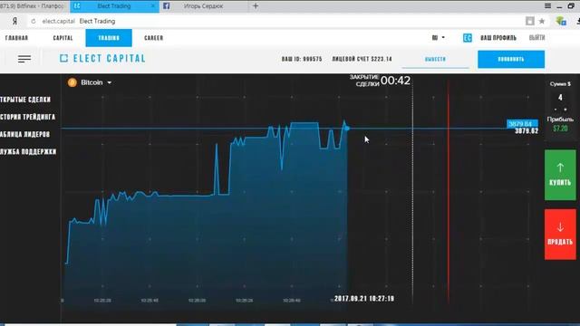Image resolution: width=580 pixels, height=326 pixels.
Task: Decrease the trade amount with minus
Action: coord(556,110)
